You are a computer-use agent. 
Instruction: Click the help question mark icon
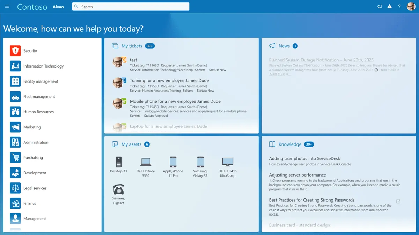click(399, 7)
